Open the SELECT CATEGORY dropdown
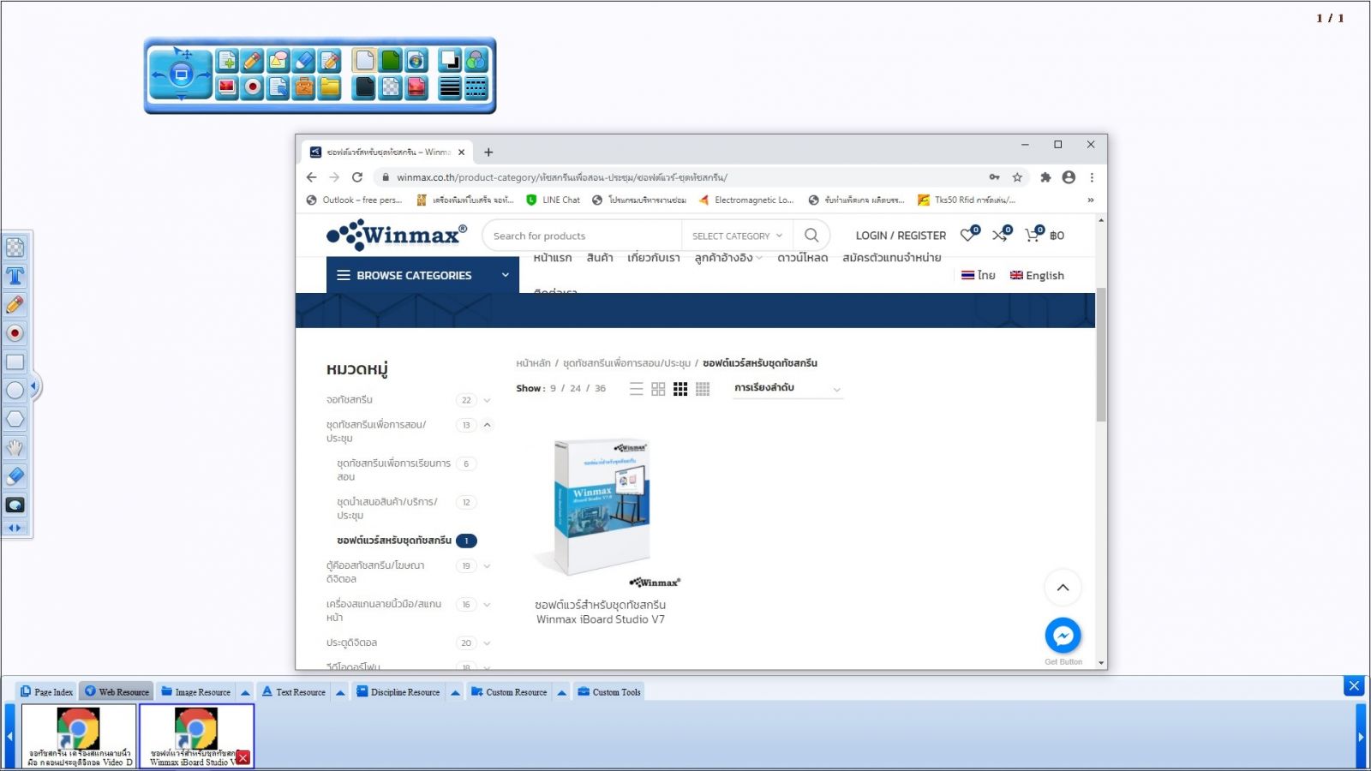Image resolution: width=1371 pixels, height=771 pixels. click(x=737, y=236)
